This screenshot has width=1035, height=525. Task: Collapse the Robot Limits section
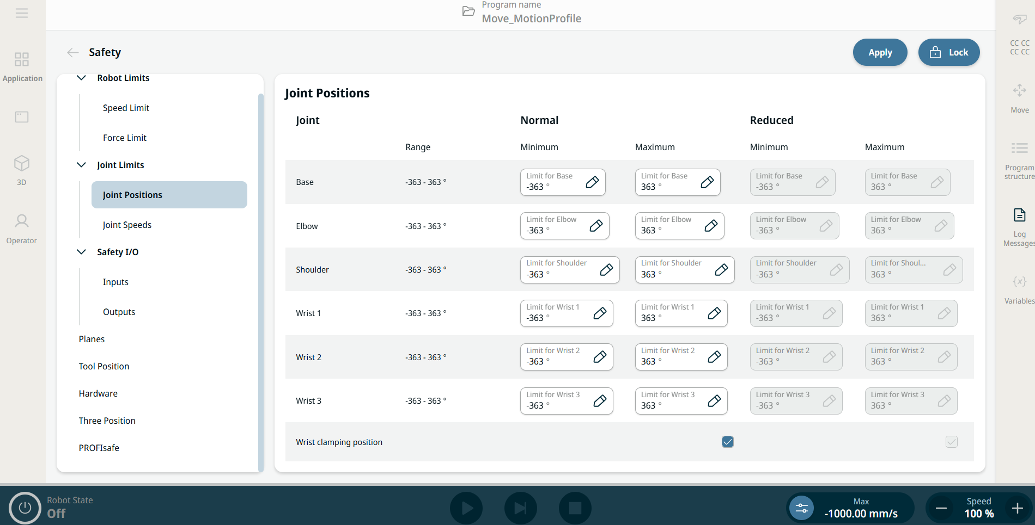point(82,78)
